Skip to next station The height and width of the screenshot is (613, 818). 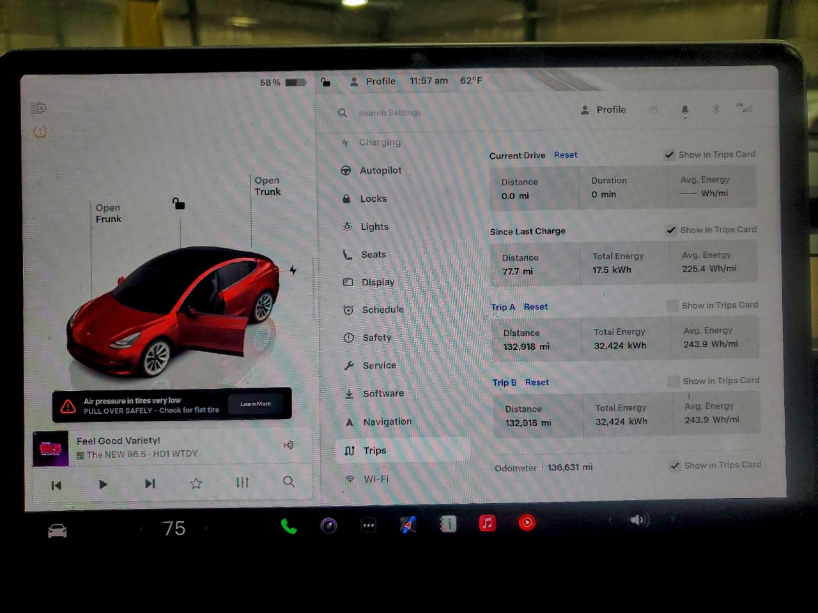point(150,484)
